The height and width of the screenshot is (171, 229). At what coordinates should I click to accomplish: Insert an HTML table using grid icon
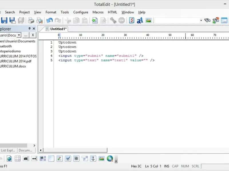[18, 159]
